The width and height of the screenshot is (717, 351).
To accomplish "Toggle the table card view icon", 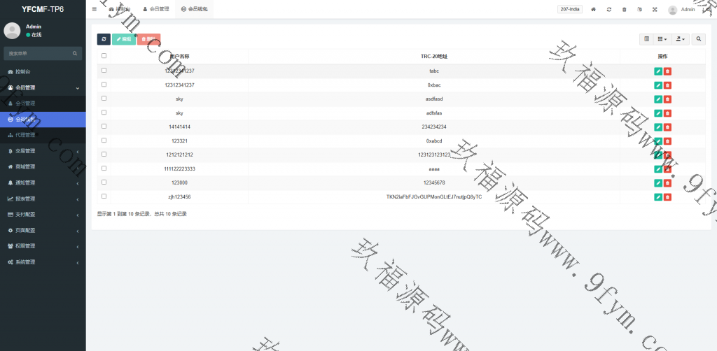I will (x=647, y=39).
